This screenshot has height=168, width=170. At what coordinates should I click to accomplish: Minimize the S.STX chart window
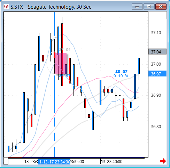click(x=137, y=7)
